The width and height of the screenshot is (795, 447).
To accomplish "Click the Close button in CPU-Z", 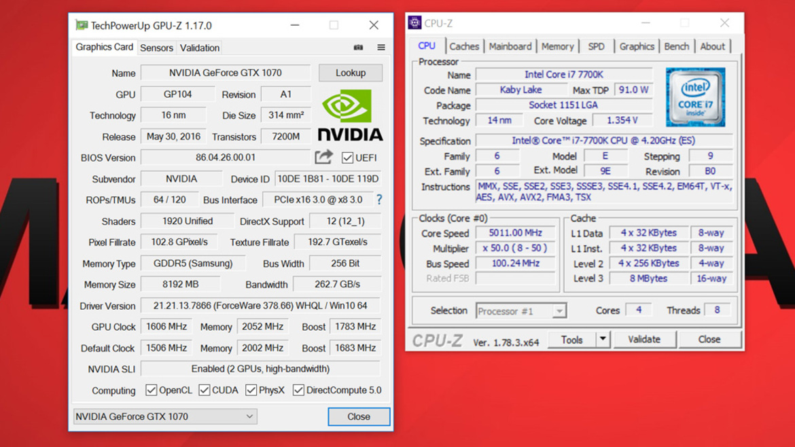I will click(709, 339).
